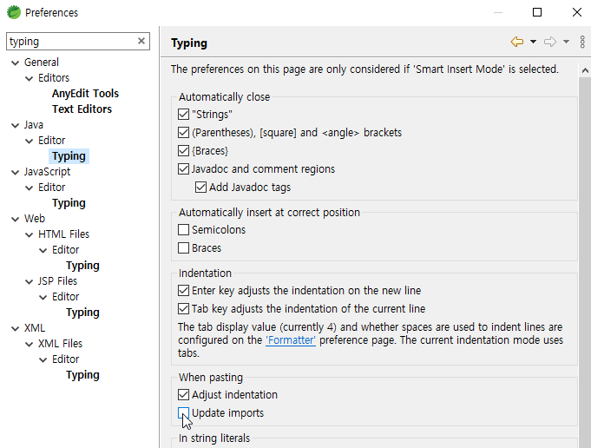
Task: Click the filter text input field
Action: tap(69, 41)
